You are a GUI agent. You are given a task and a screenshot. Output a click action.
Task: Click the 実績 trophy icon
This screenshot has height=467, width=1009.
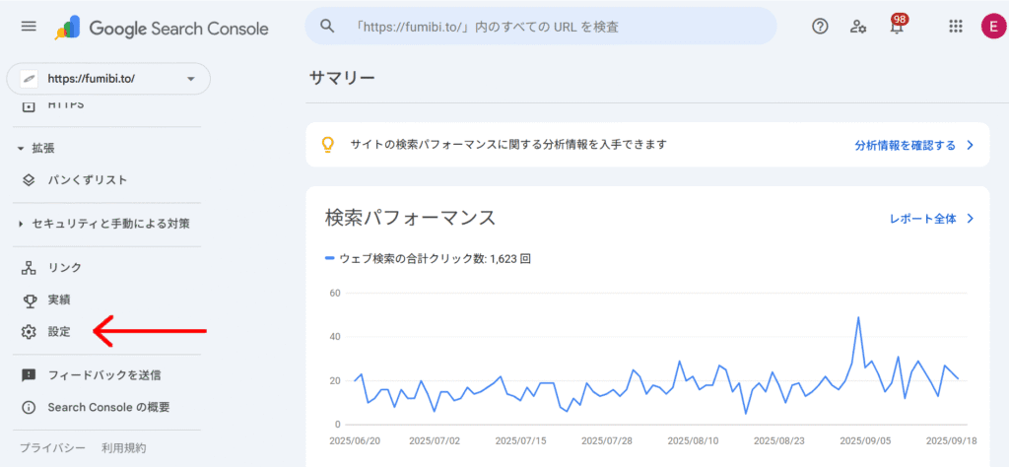(29, 300)
